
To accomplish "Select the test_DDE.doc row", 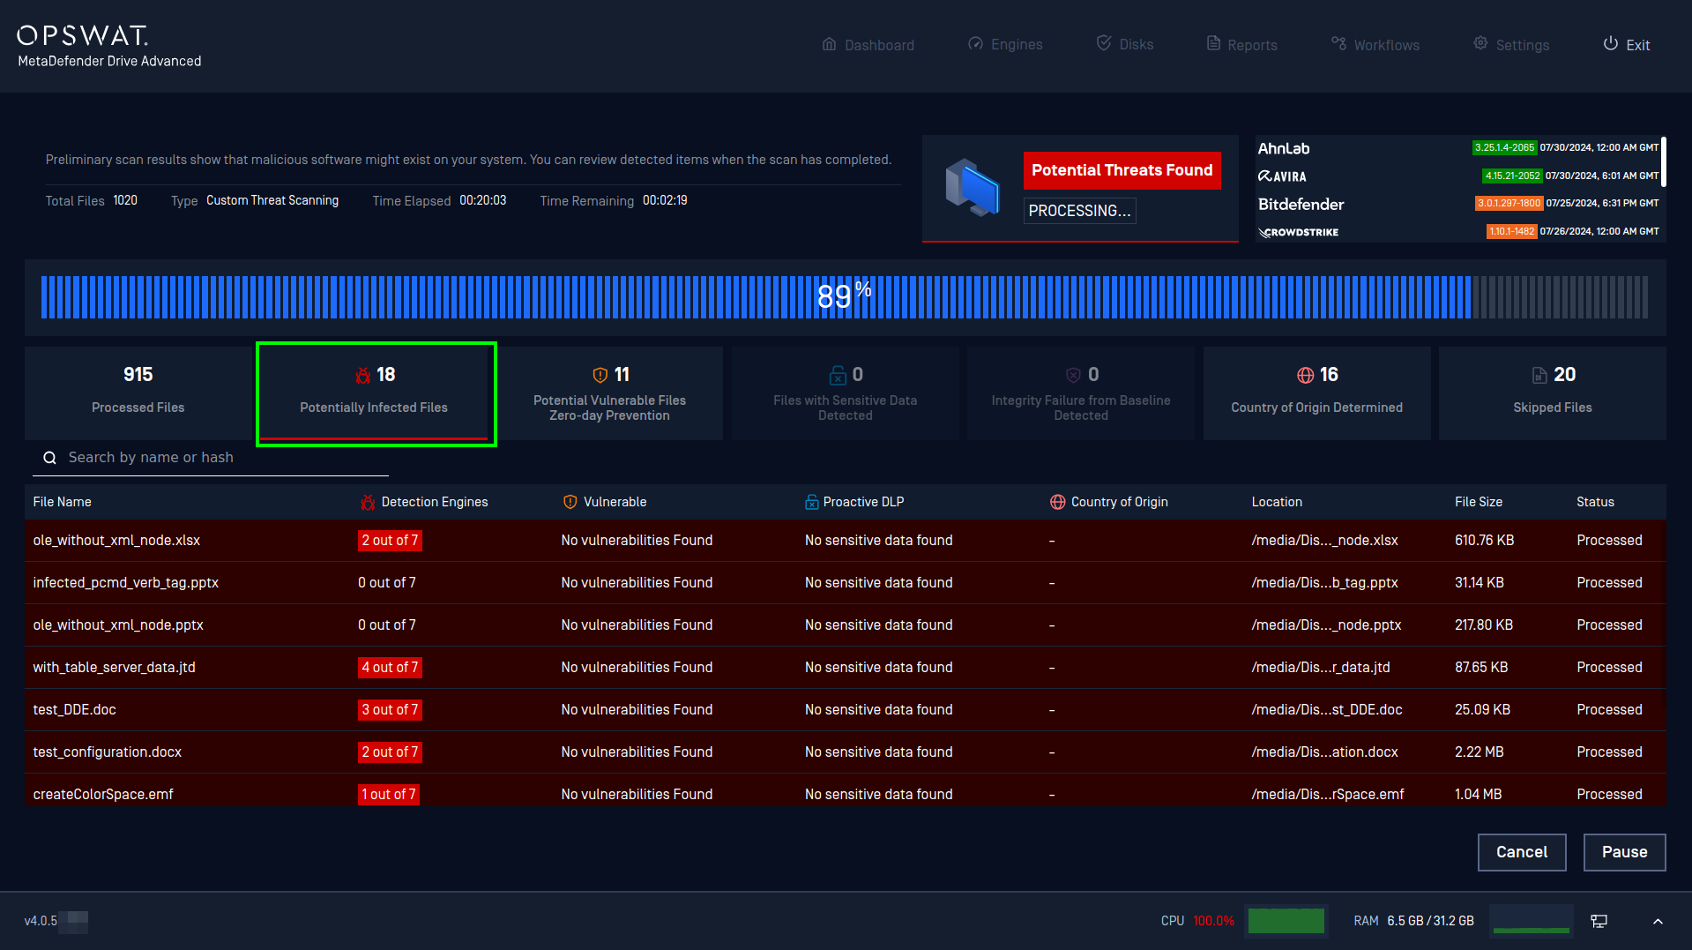I will tap(845, 710).
